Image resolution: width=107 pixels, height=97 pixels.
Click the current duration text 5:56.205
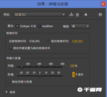34,41
